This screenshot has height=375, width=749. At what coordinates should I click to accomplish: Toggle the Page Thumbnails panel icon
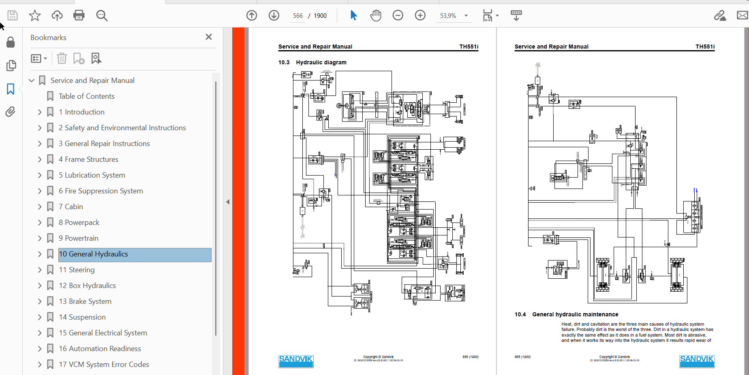11,66
